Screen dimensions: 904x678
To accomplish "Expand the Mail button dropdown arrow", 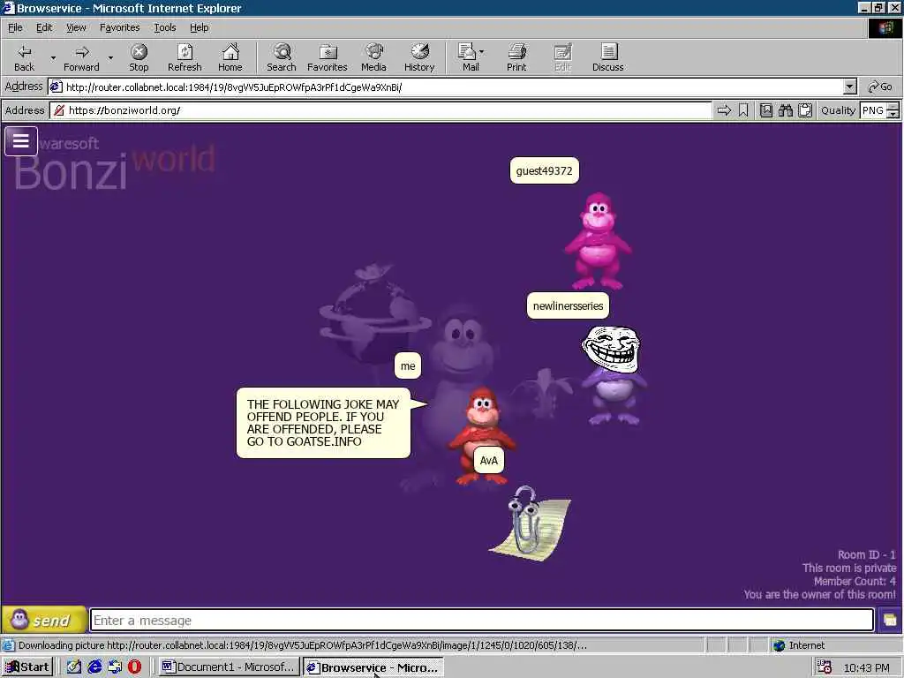I will point(482,52).
